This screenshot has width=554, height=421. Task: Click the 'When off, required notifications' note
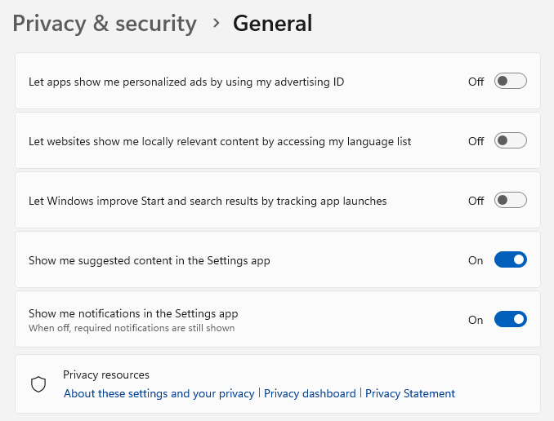click(132, 328)
